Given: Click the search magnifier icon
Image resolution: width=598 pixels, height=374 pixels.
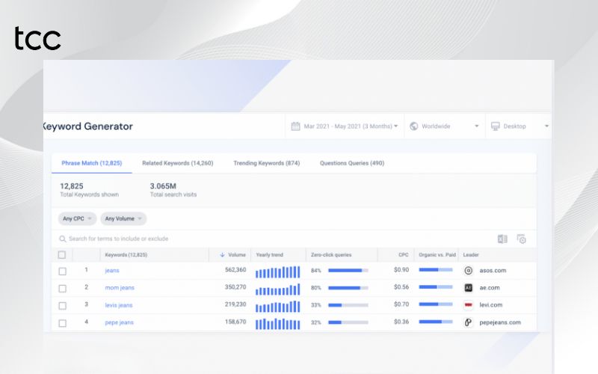Looking at the screenshot, I should (x=64, y=239).
